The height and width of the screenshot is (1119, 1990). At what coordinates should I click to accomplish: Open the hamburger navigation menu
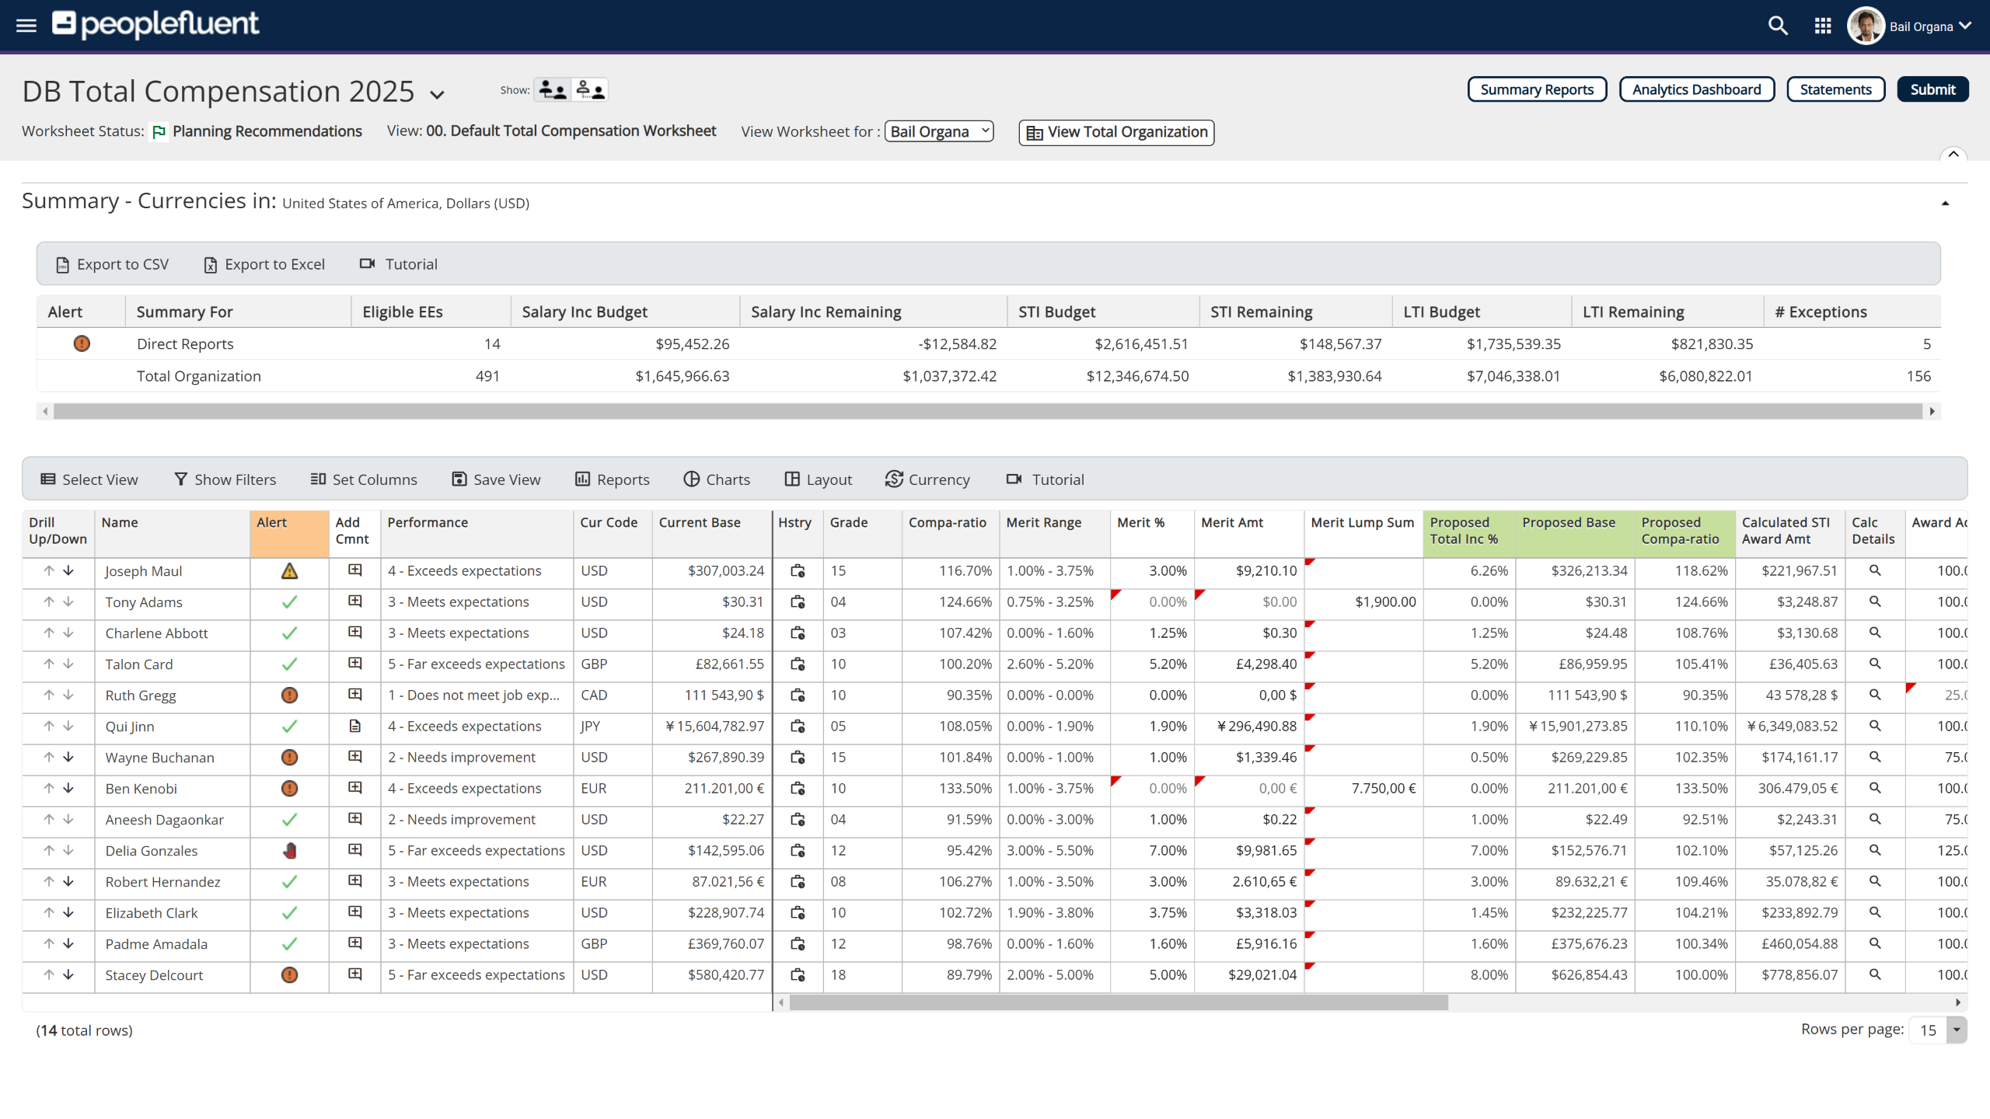tap(26, 26)
